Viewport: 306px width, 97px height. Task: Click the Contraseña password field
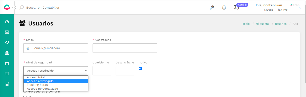pyautogui.click(x=125, y=48)
